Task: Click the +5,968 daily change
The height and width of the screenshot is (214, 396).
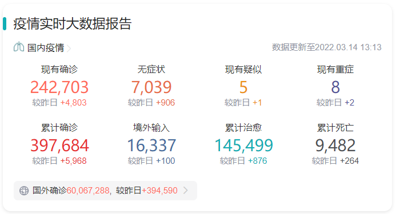Action: click(74, 161)
